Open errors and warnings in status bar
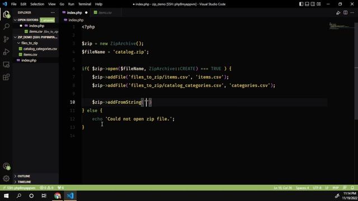 (x=46, y=188)
